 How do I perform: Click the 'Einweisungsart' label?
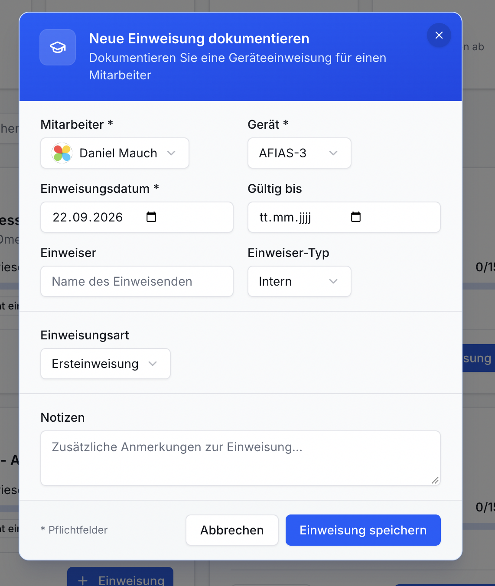coord(85,335)
